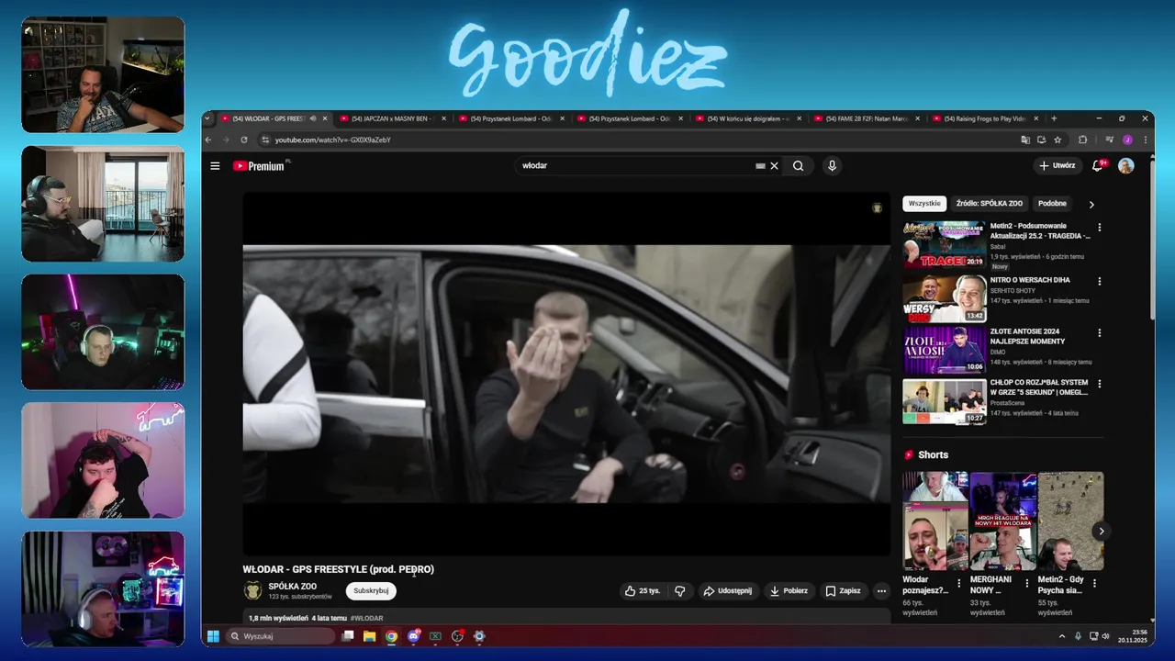Bookmark this page with star icon
The image size is (1175, 661).
[1057, 140]
